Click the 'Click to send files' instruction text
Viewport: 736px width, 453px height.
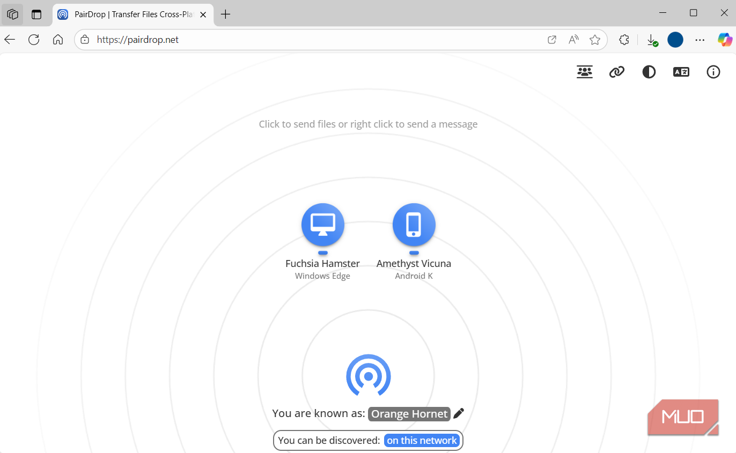coord(368,124)
